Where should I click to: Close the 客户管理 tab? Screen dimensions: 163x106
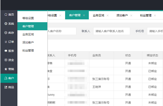coord(84,15)
